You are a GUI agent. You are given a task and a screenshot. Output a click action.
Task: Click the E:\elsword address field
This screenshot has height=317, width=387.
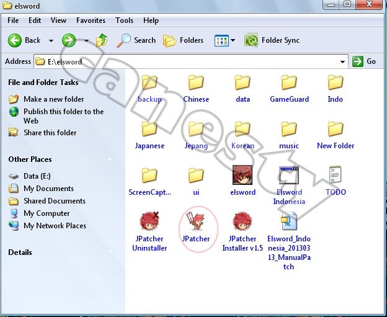pyautogui.click(x=186, y=61)
